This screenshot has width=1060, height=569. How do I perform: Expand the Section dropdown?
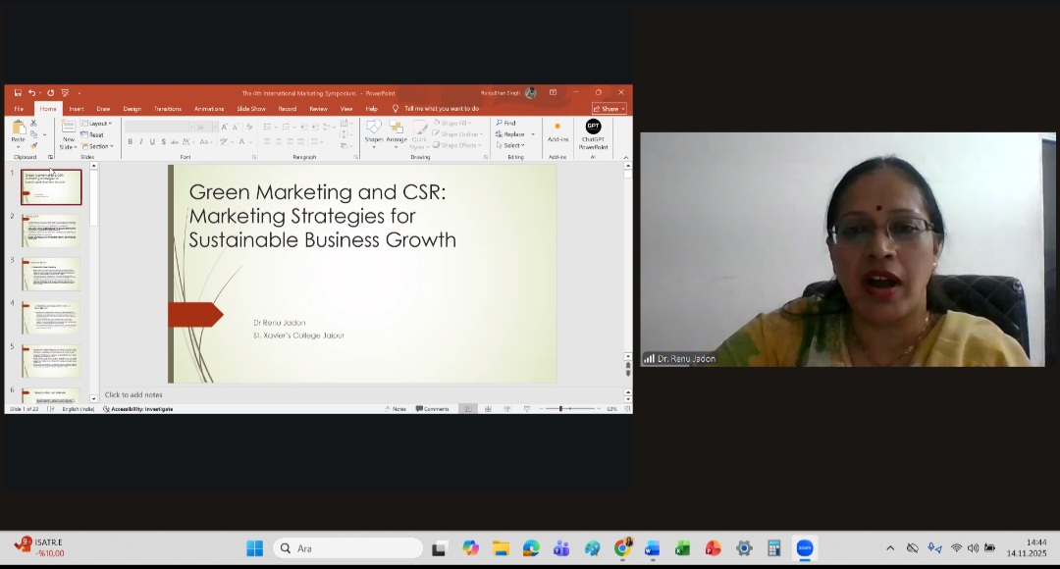99,146
